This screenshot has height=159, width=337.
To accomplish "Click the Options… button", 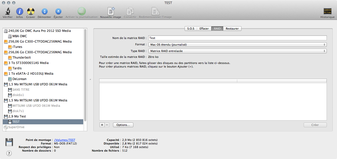I will pyautogui.click(x=123, y=125).
